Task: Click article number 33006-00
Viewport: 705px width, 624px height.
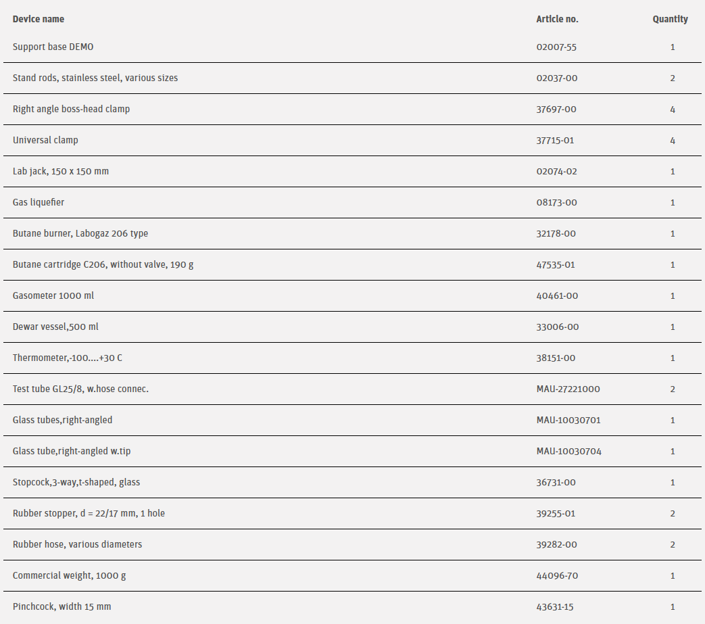Action: (x=558, y=327)
